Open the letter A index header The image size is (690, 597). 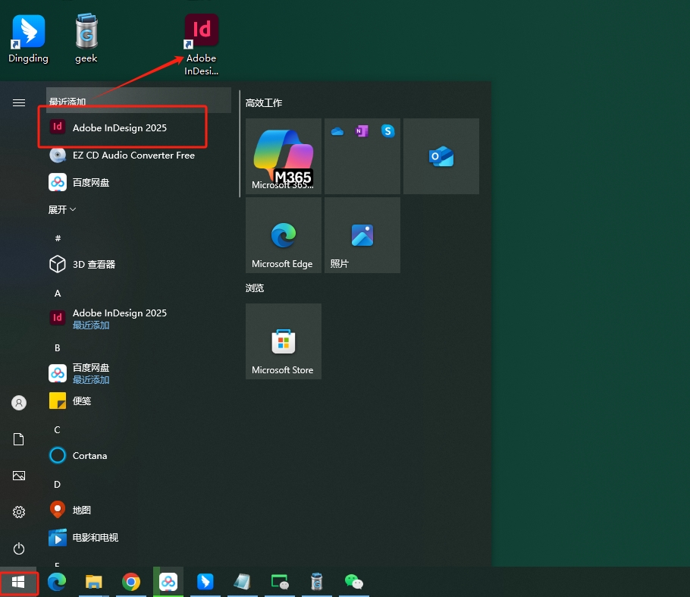pyautogui.click(x=58, y=293)
